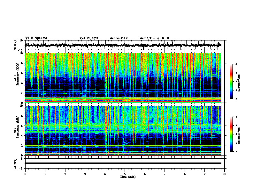
Task: Click the "6" kHz tick on ch.2 frequency axis
Action: 22,126
